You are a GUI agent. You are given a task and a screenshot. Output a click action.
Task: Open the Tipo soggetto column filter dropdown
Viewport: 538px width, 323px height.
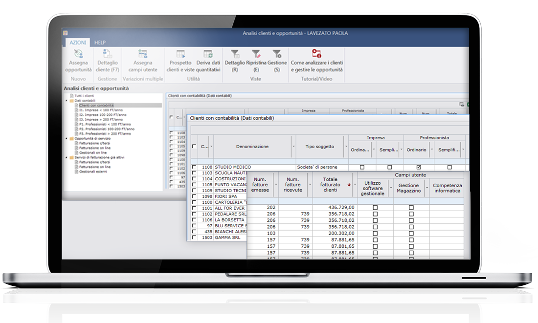pos(346,147)
